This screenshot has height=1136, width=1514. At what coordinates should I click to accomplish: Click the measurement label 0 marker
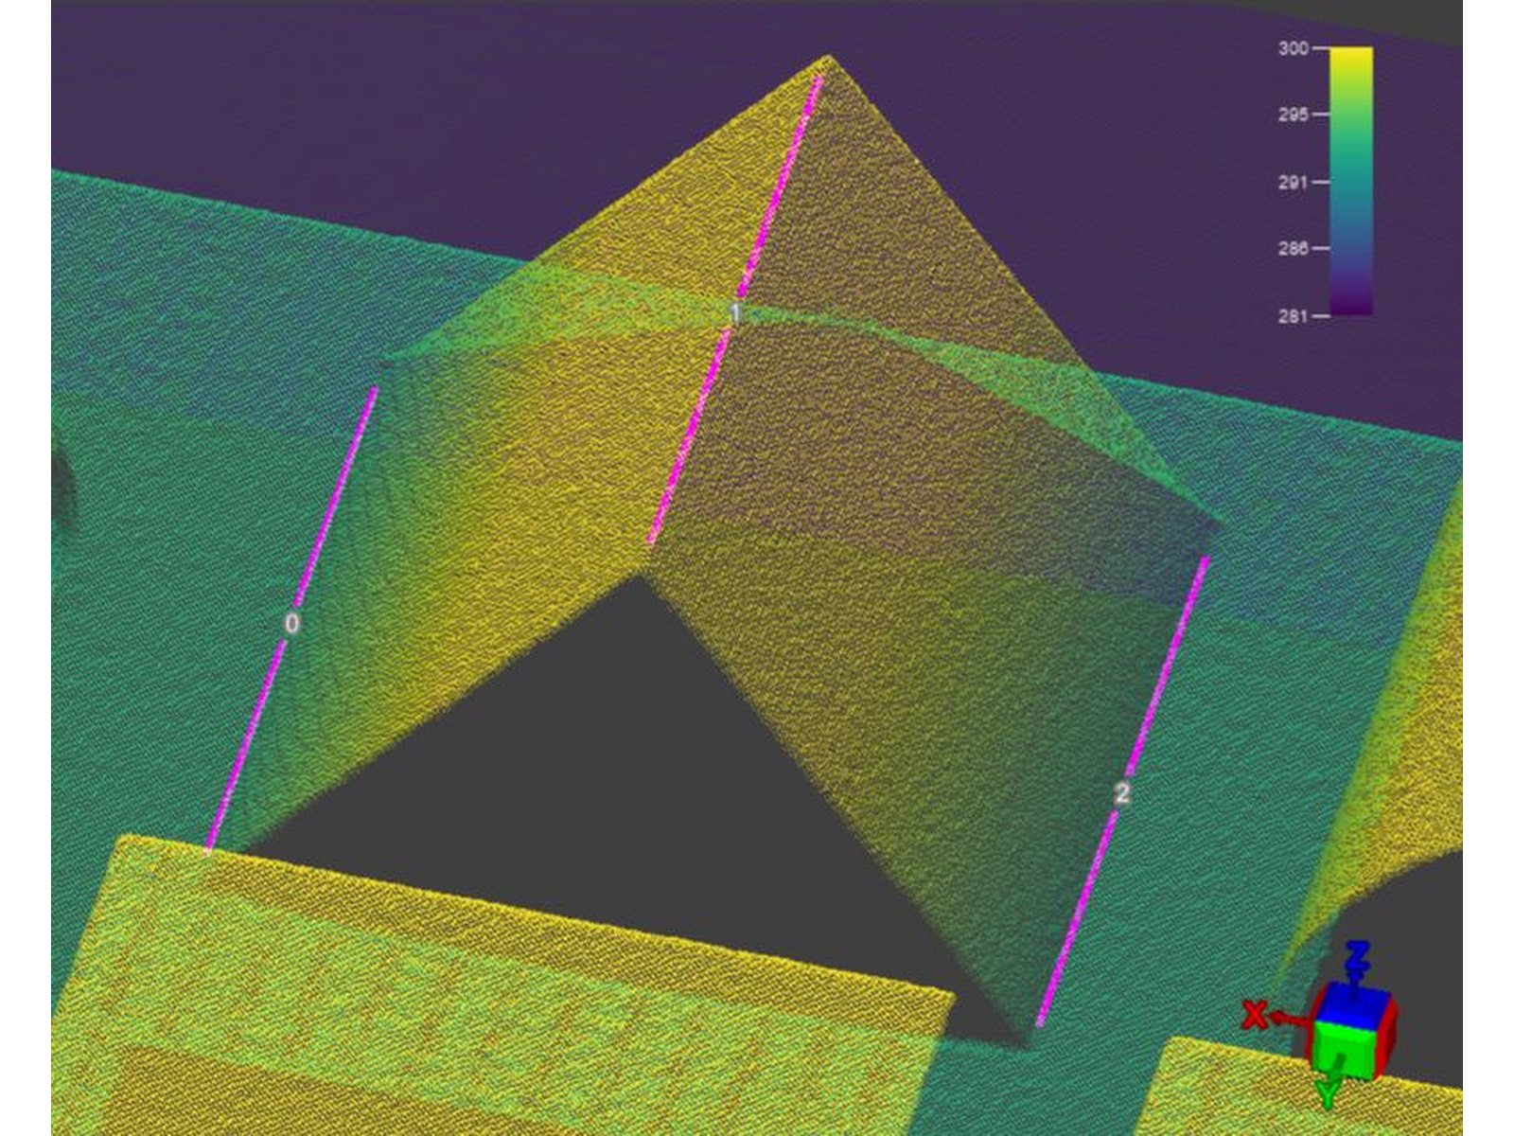click(x=292, y=623)
